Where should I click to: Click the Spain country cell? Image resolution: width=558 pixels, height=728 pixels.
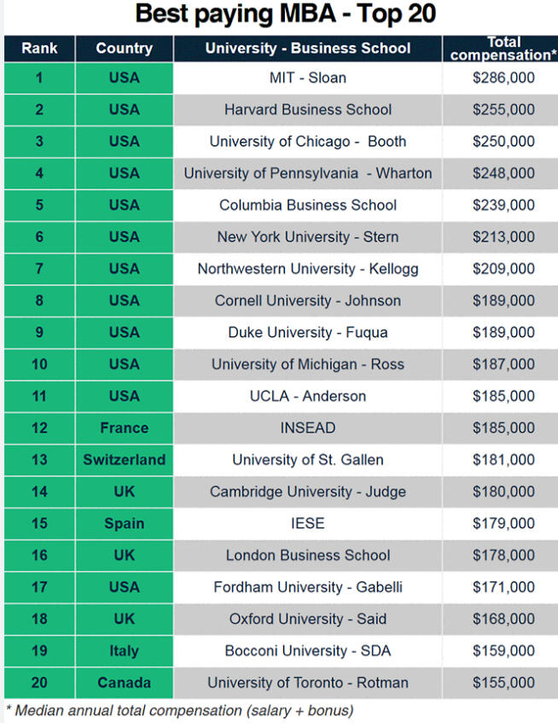[124, 523]
